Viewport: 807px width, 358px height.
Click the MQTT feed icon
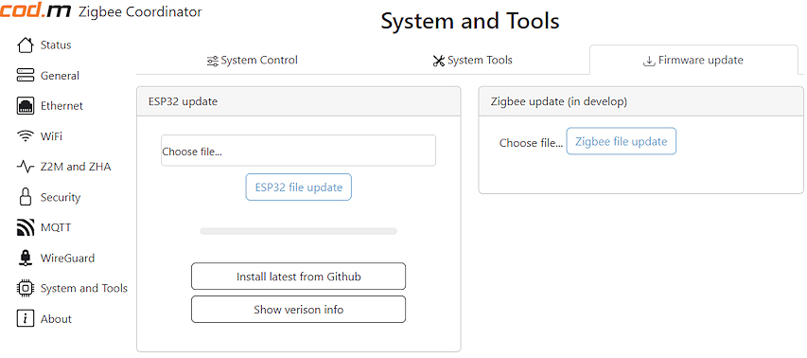[x=26, y=227]
